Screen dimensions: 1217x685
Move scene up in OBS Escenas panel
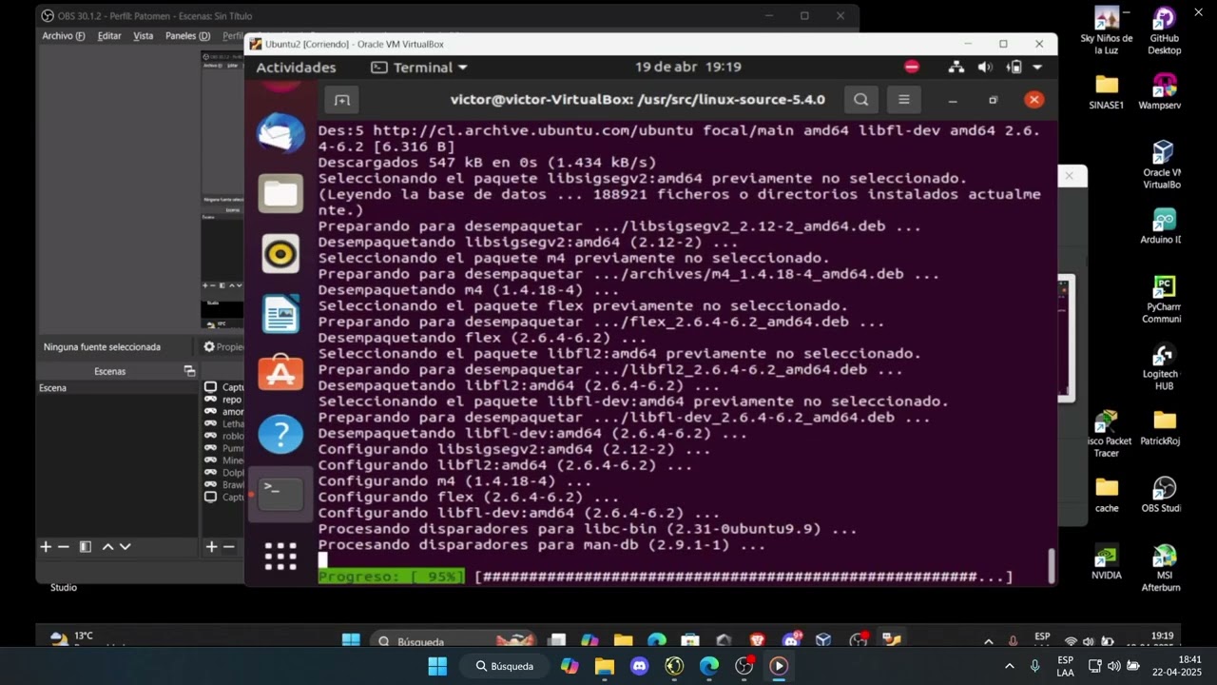click(107, 546)
